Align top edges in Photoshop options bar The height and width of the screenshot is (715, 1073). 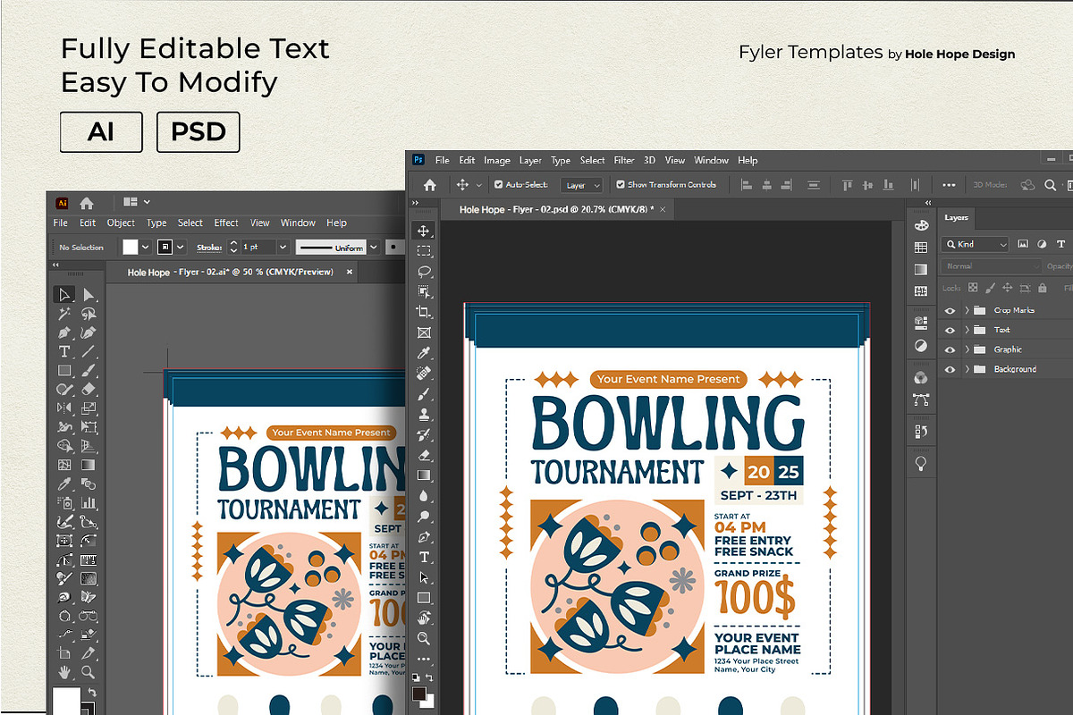847,185
